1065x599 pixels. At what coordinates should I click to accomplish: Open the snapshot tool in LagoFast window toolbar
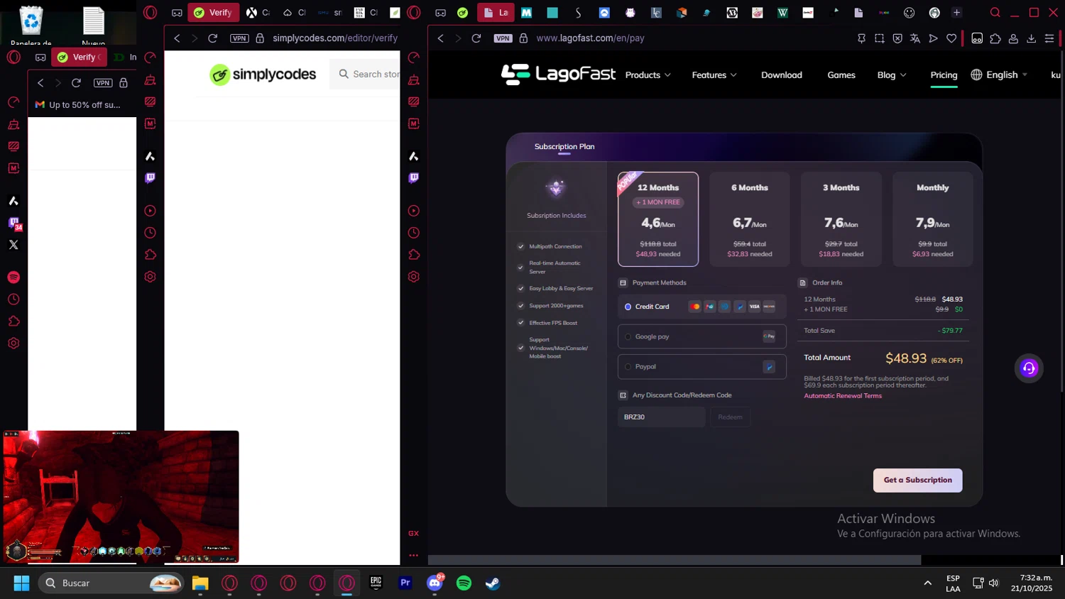pos(880,38)
